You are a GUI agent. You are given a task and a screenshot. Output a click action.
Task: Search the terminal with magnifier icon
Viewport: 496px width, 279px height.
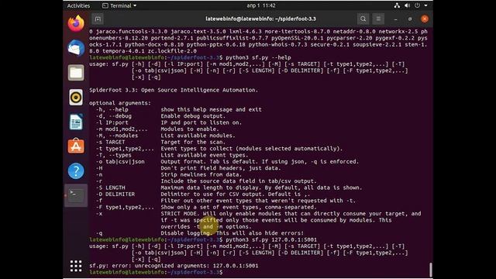tap(363, 19)
